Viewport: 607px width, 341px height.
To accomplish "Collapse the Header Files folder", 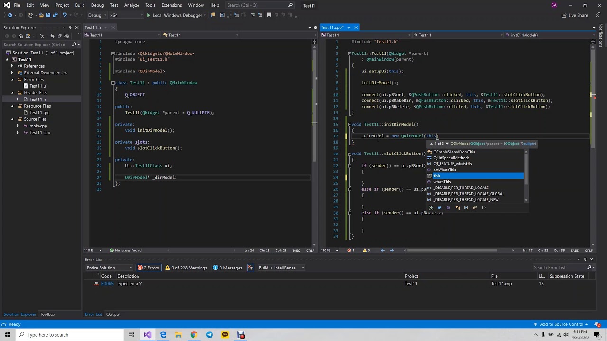I will (12, 93).
